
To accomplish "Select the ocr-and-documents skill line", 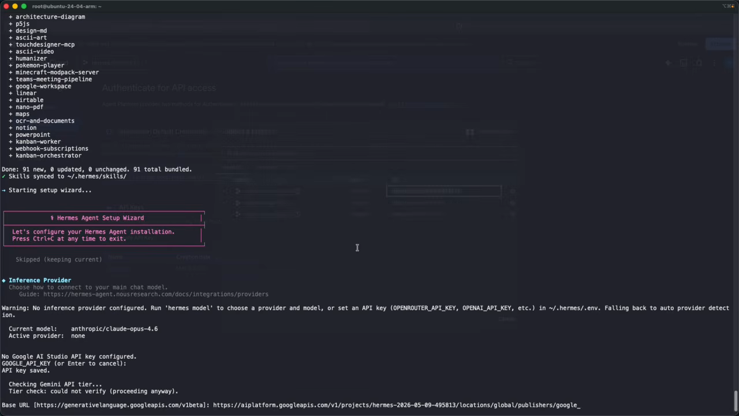I will click(42, 121).
